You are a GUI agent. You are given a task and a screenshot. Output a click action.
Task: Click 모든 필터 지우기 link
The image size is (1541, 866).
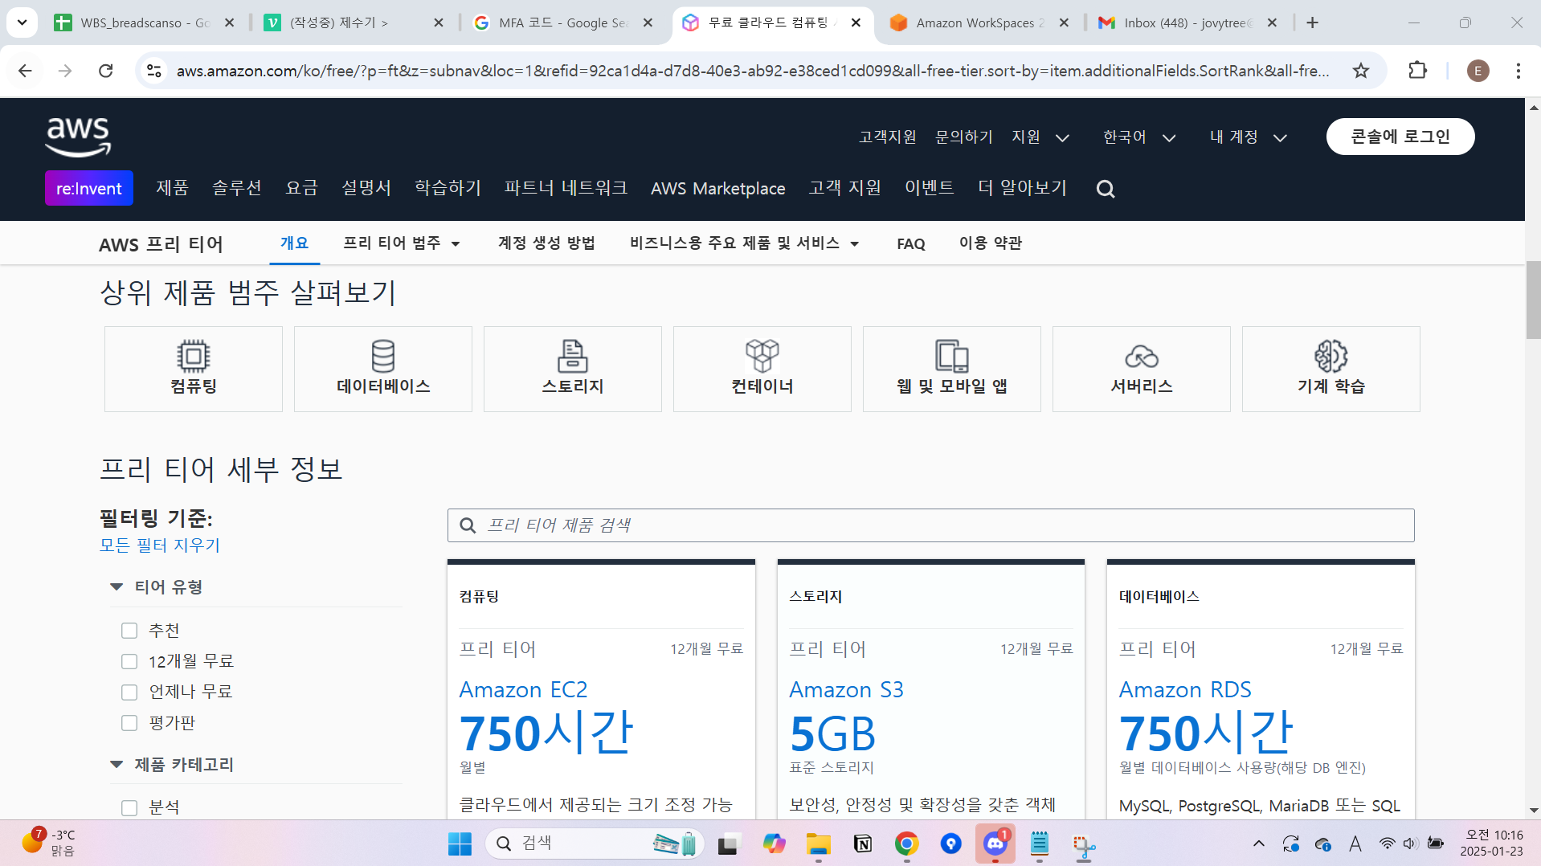point(160,545)
